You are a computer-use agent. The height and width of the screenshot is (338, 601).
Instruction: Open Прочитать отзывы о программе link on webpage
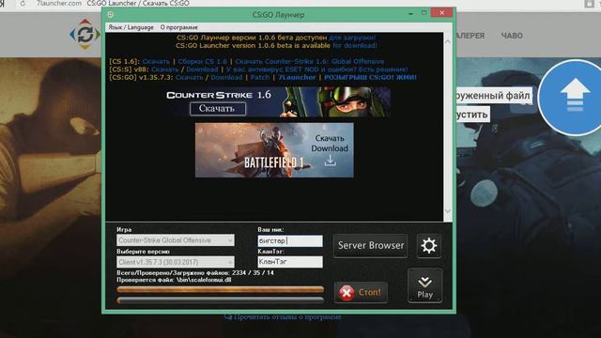point(283,317)
